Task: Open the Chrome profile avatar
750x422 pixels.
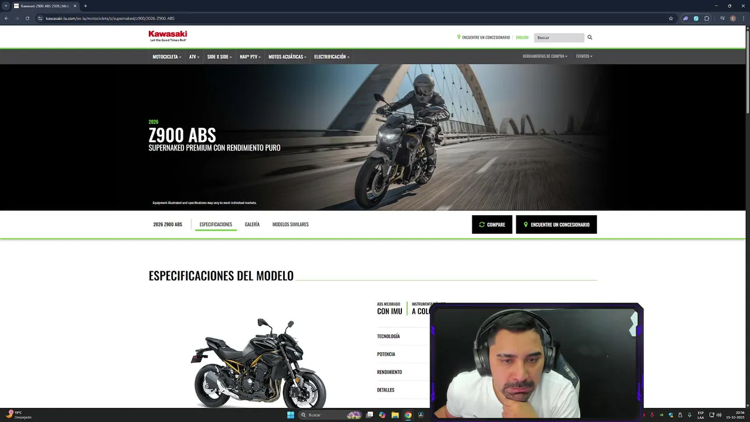Action: tap(733, 18)
